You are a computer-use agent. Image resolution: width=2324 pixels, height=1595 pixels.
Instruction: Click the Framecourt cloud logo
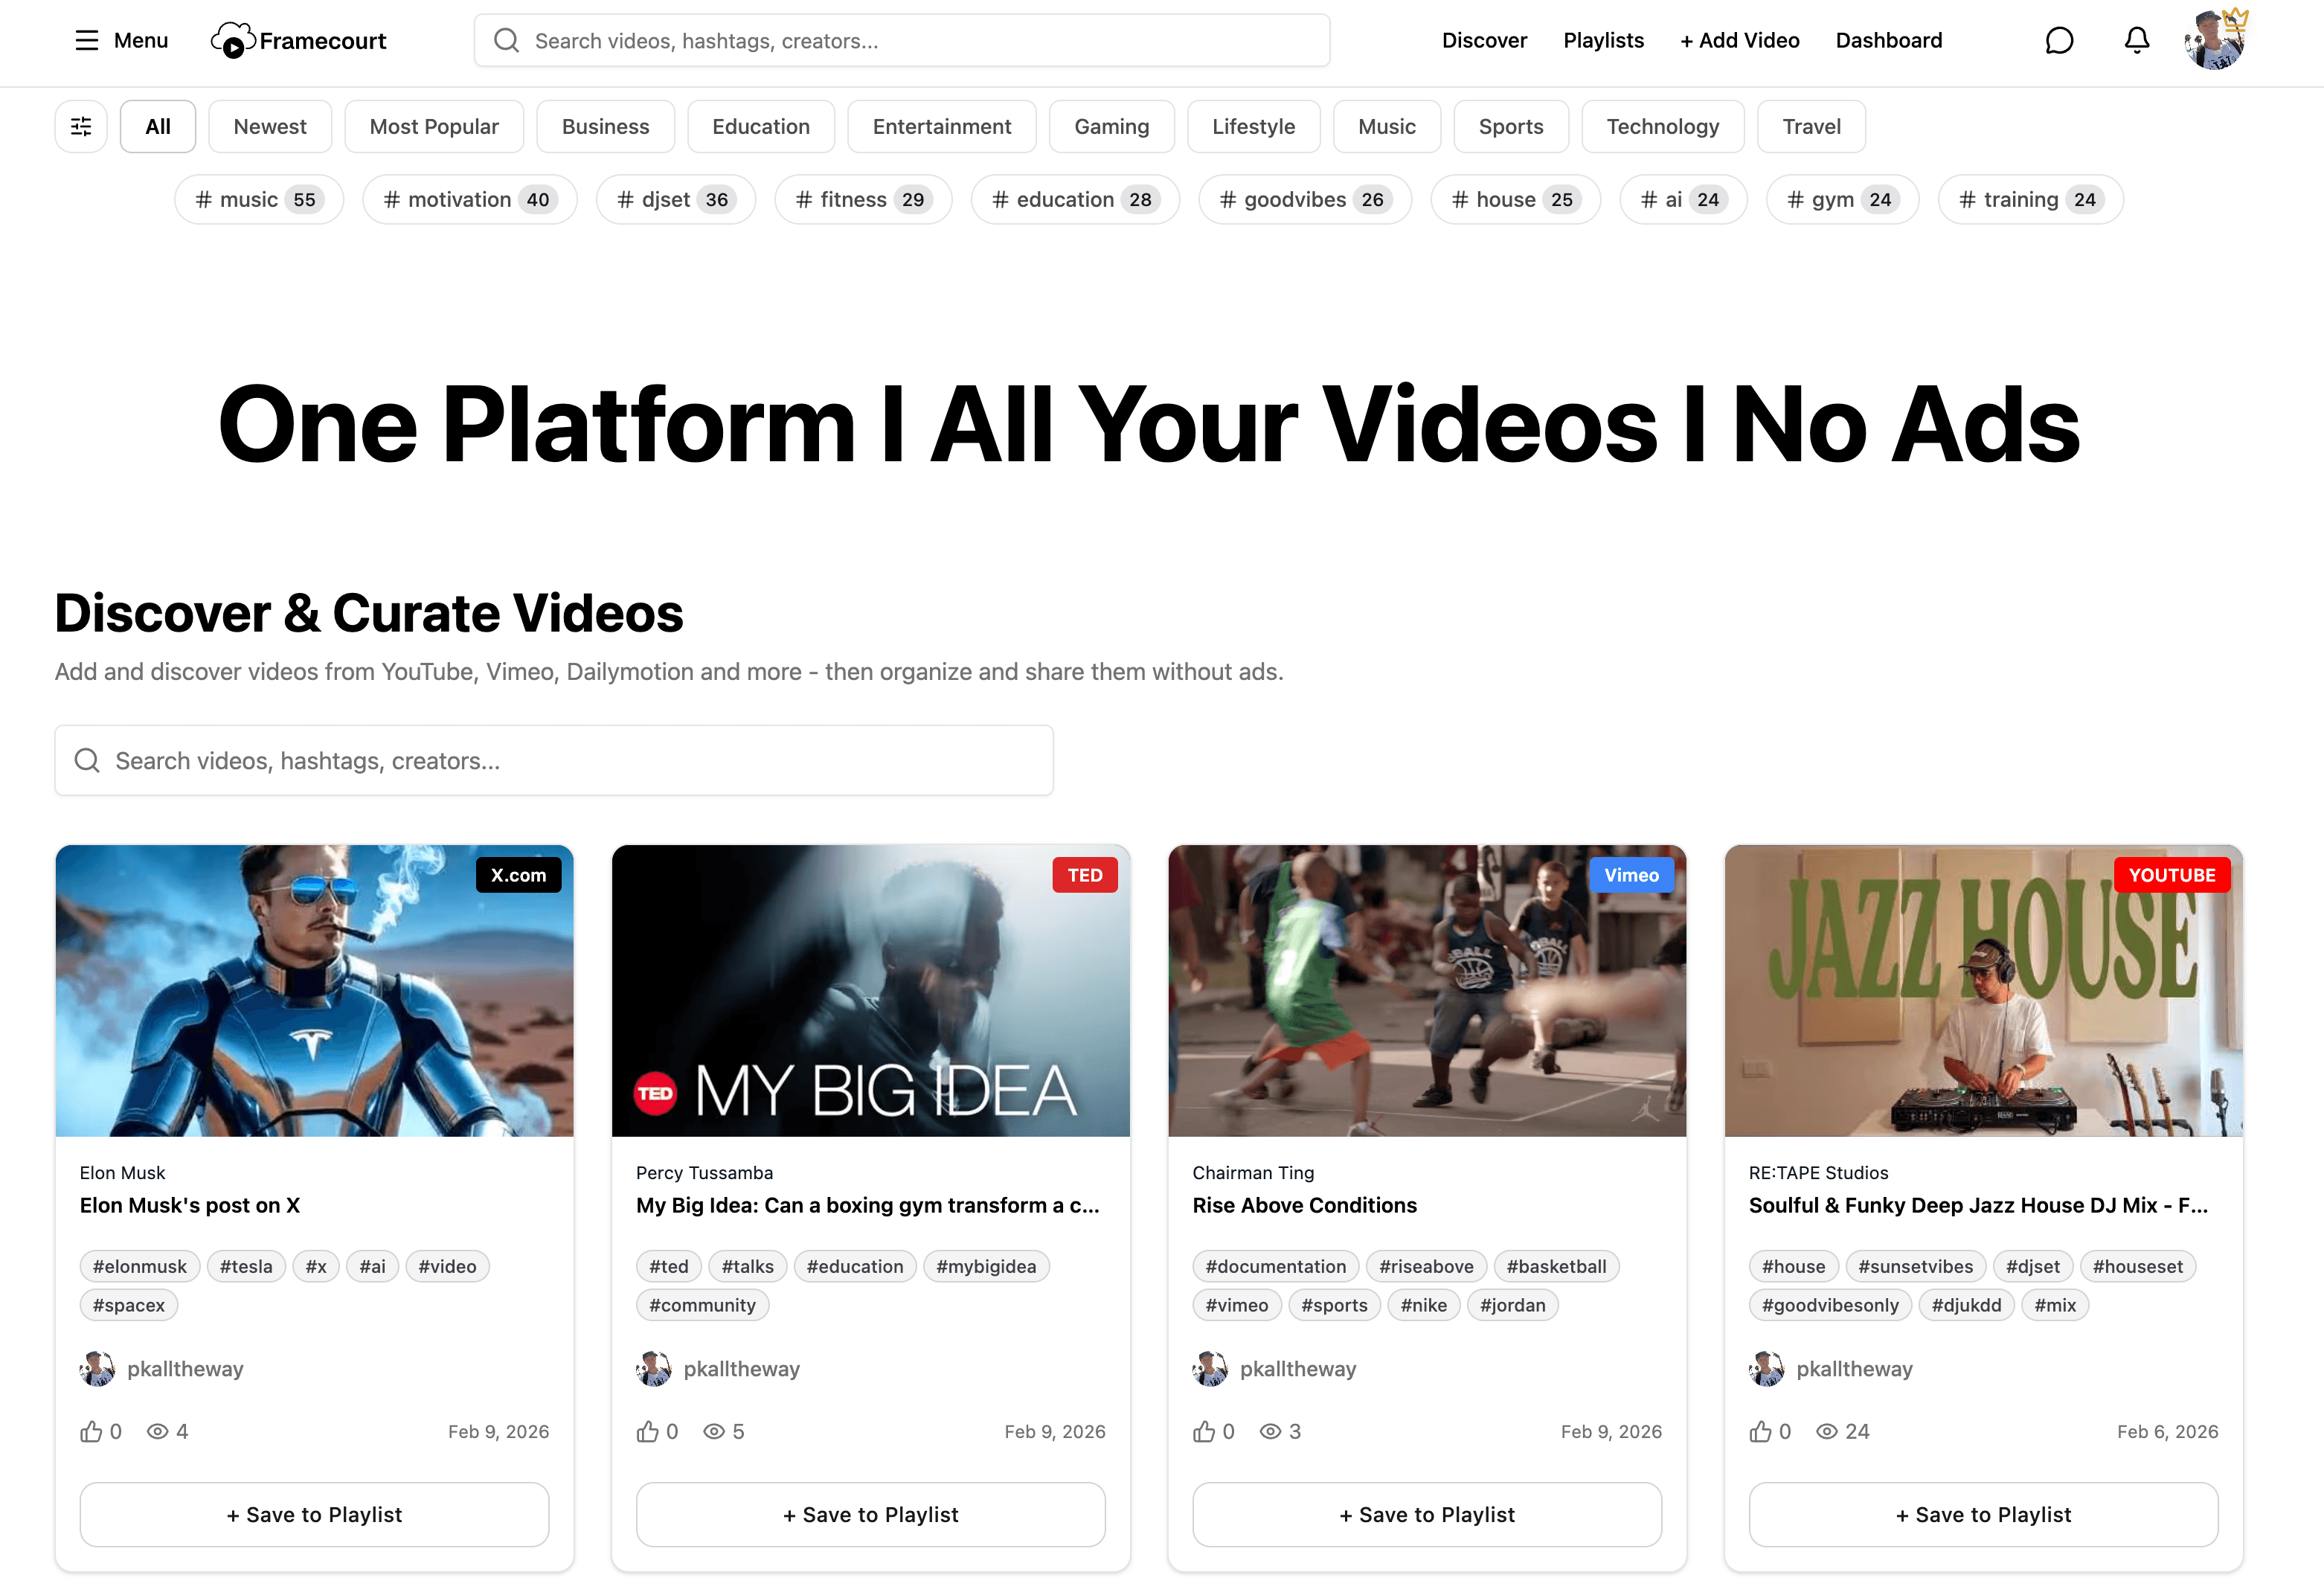(x=231, y=40)
